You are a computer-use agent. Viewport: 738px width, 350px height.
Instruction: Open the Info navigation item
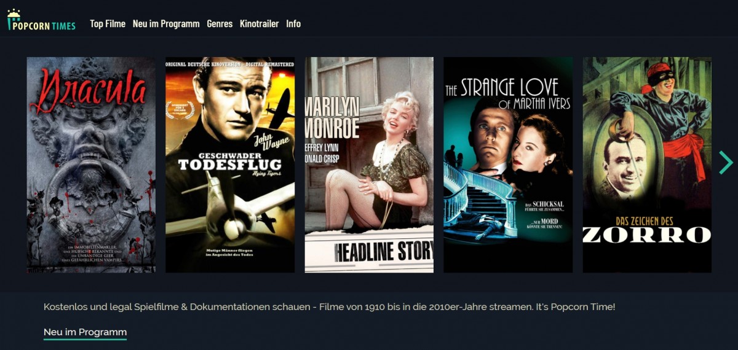click(x=293, y=23)
